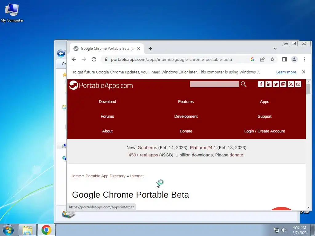
Task: Open a new tab with plus button
Action: point(150,49)
